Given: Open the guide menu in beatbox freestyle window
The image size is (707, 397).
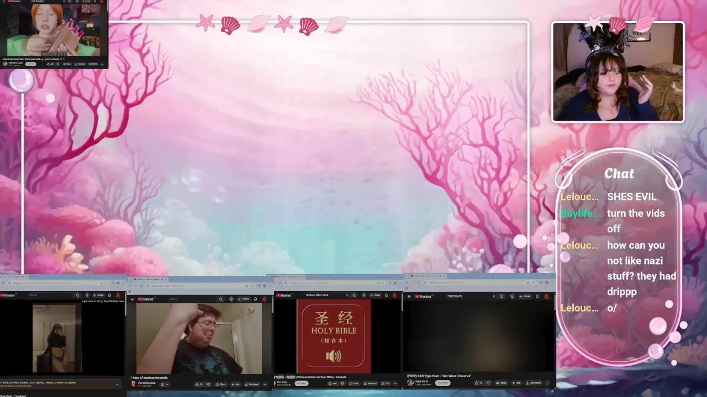Looking at the screenshot, I should (x=132, y=299).
